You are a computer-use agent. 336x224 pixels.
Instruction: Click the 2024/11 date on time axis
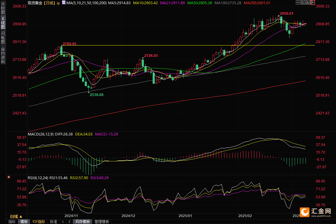71,216
